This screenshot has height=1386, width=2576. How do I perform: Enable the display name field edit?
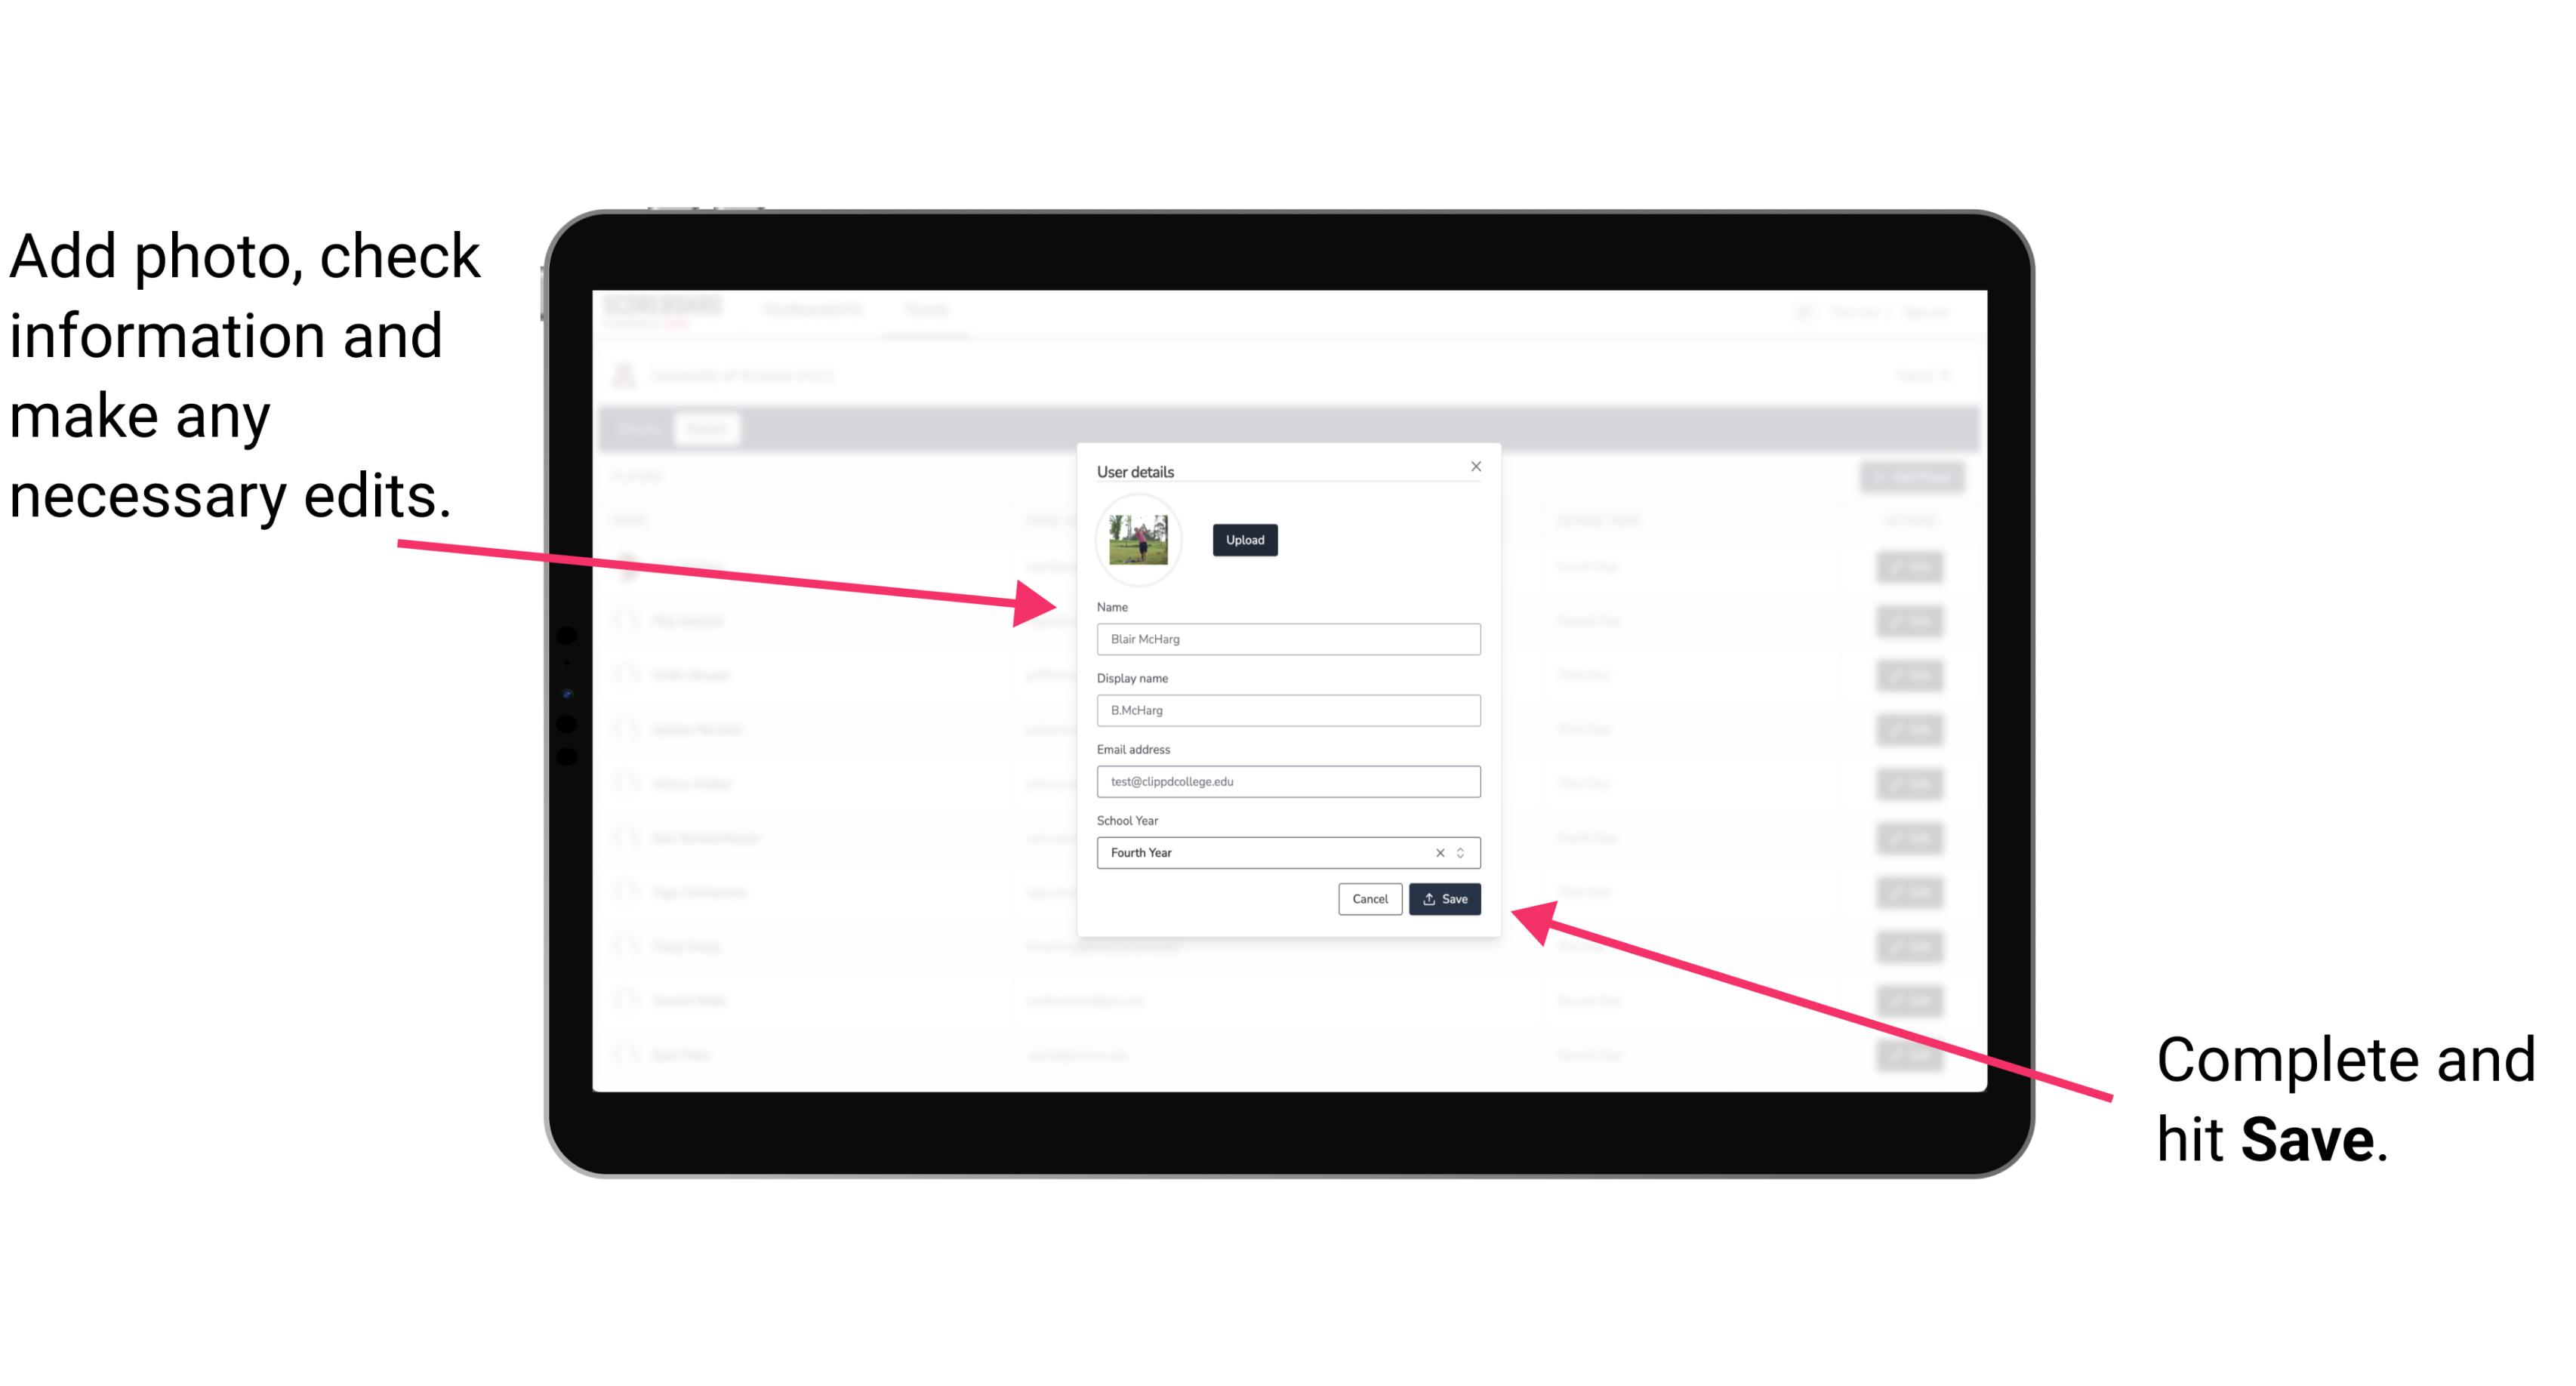[1289, 710]
